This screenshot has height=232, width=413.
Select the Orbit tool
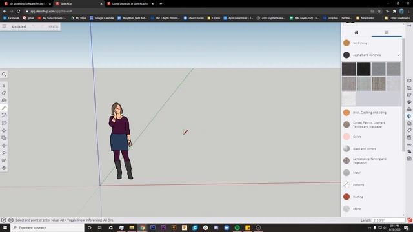pos(4,168)
